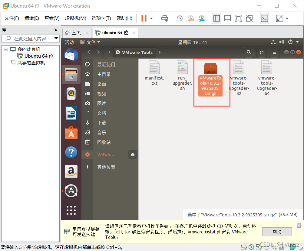The width and height of the screenshot is (304, 251).
Task: Switch Files to list view
Action: coord(262,52)
